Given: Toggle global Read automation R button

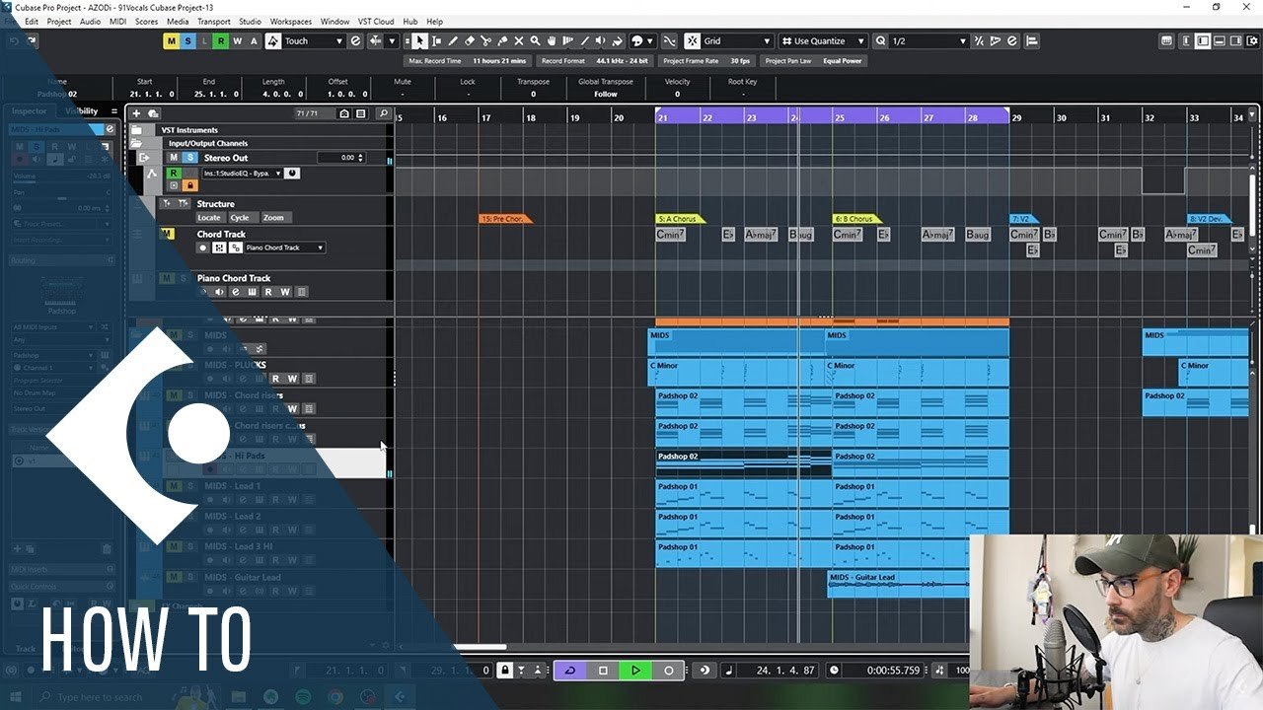Looking at the screenshot, I should 221,40.
